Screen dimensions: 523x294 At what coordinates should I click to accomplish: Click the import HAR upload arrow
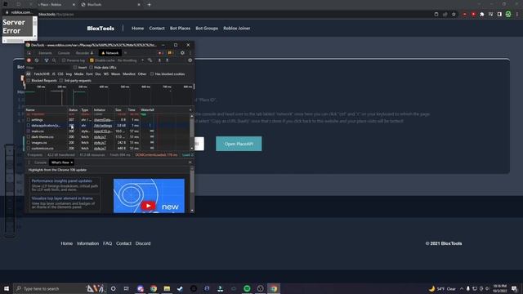pyautogui.click(x=159, y=60)
